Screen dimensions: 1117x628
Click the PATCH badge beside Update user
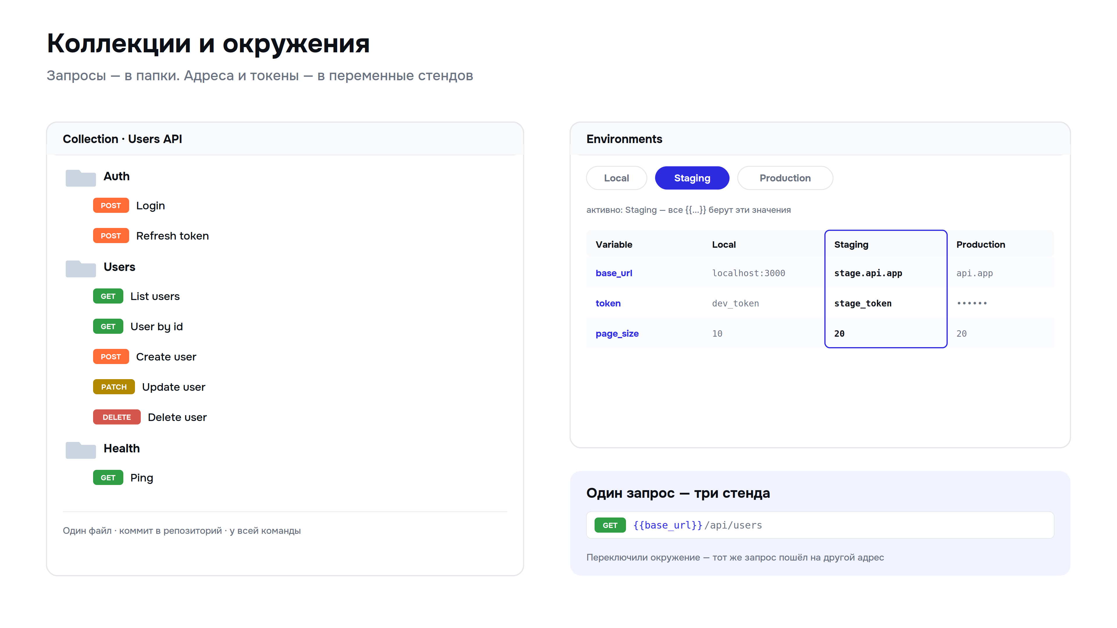click(x=114, y=387)
